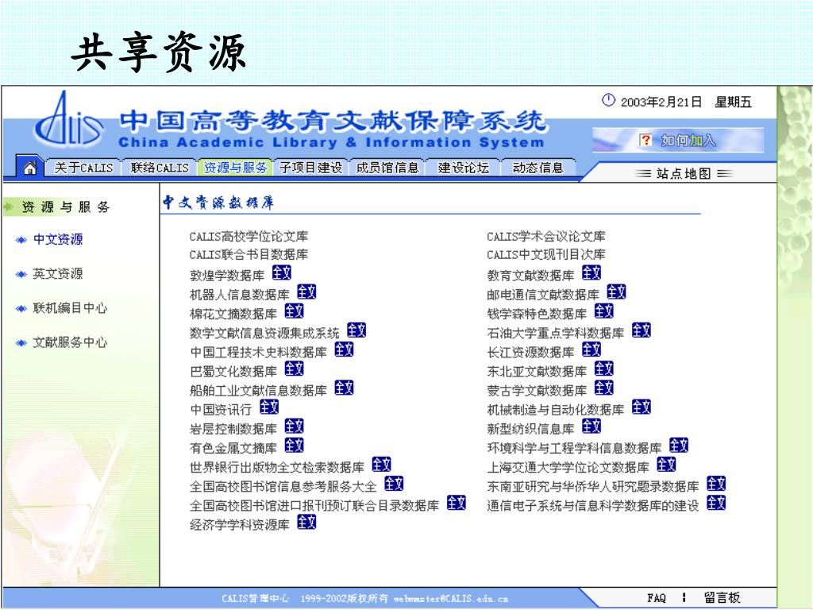
Task: Open the 动态信息 tab
Action: (x=538, y=168)
